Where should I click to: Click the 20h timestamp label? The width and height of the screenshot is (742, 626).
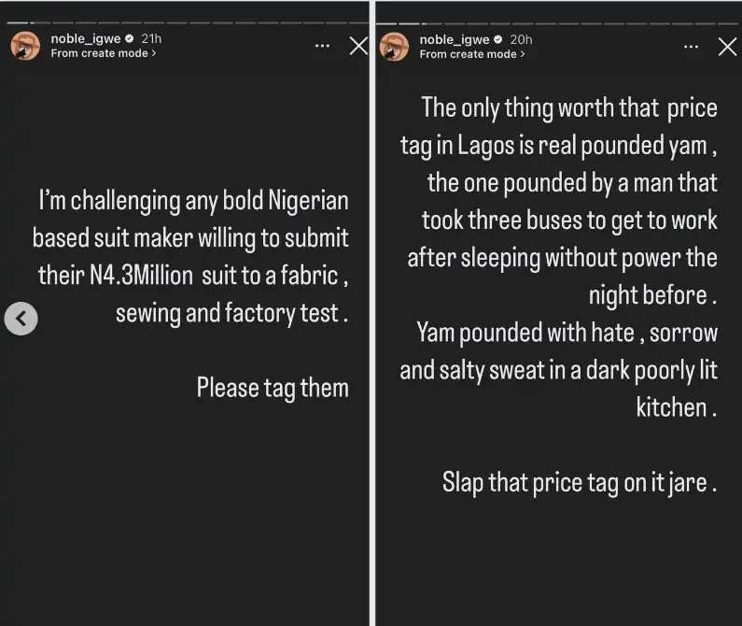(x=521, y=39)
